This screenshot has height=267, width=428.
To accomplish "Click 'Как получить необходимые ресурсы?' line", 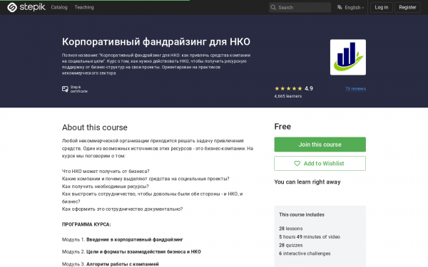I will click(x=106, y=187).
